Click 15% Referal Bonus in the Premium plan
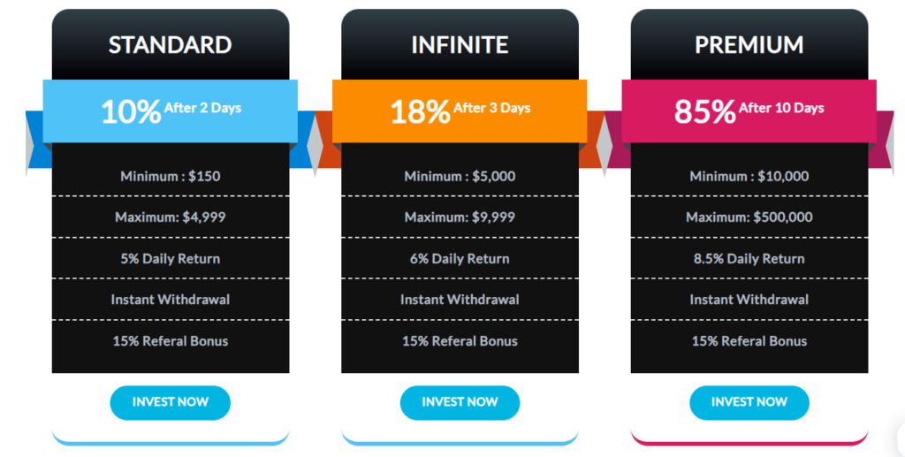This screenshot has height=457, width=905. pos(749,341)
